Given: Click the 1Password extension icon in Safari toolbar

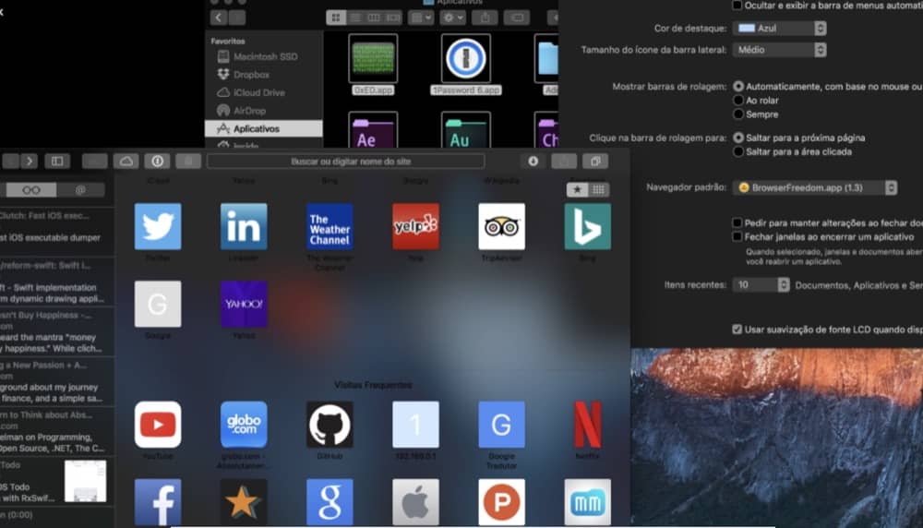Looking at the screenshot, I should [157, 162].
